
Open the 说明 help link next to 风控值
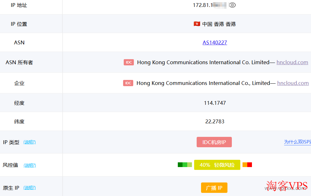click(29, 165)
